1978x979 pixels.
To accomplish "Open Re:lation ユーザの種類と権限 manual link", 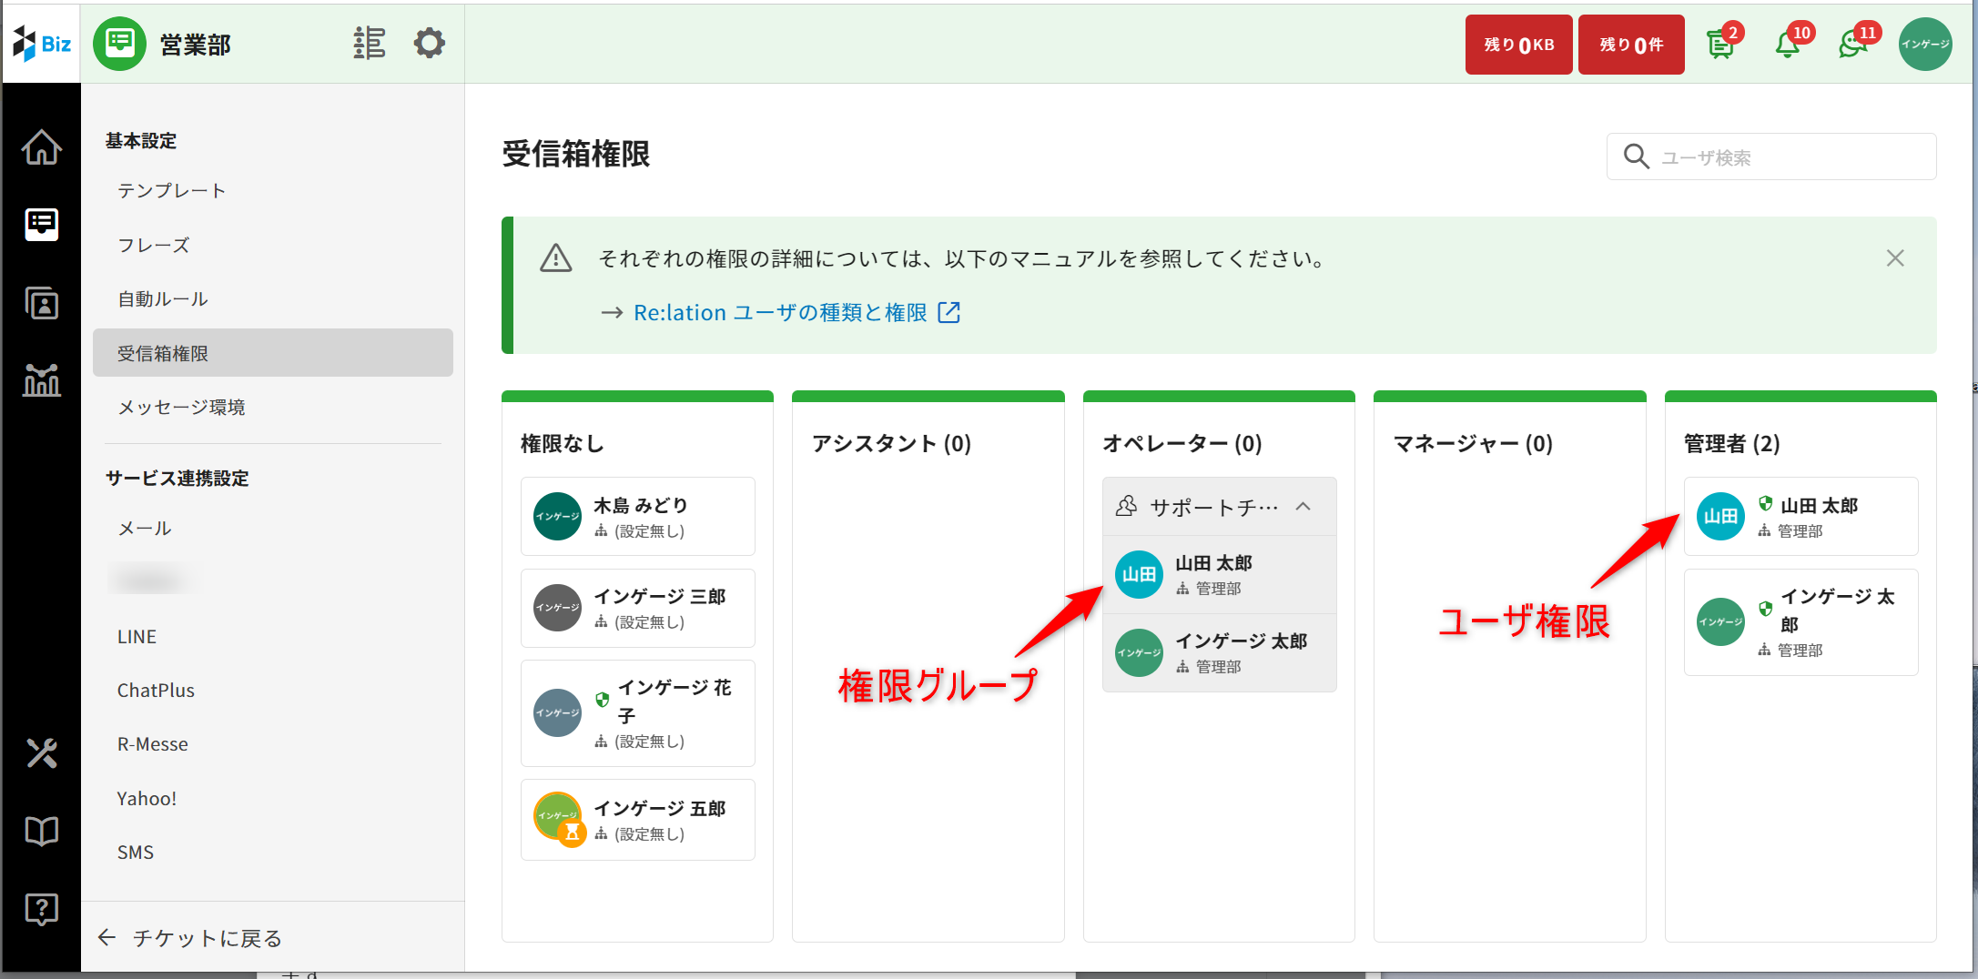I will coord(780,313).
